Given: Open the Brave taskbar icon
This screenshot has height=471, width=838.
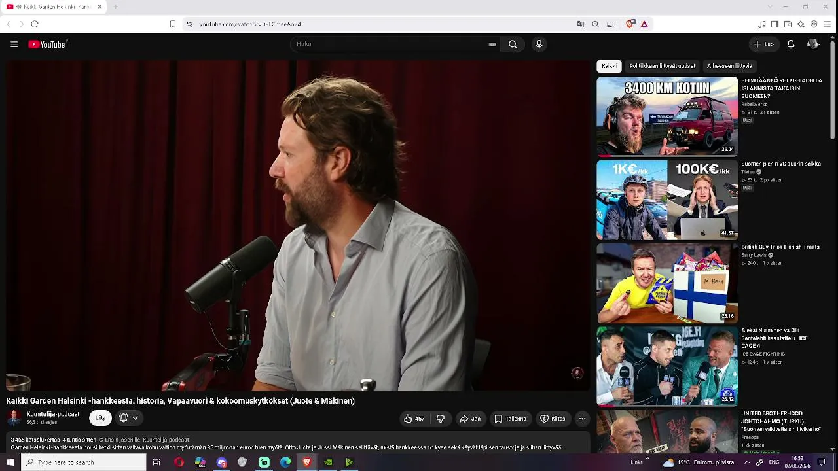Looking at the screenshot, I should (307, 462).
